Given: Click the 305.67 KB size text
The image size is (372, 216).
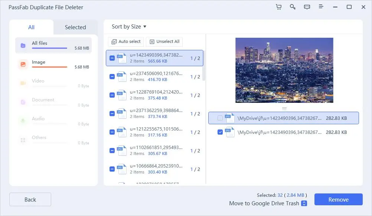Looking at the screenshot, I should point(157,153).
